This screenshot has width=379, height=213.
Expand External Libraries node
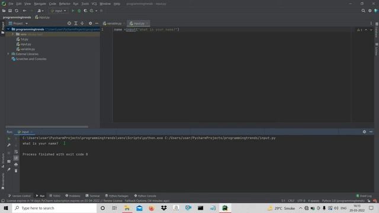[x=8, y=54]
